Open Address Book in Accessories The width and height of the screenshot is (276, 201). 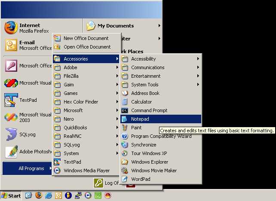161,93
